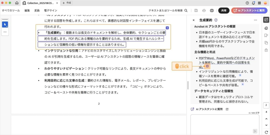
Task: Click the gradient AIアシスタントに質問 button
Action: pos(249,10)
